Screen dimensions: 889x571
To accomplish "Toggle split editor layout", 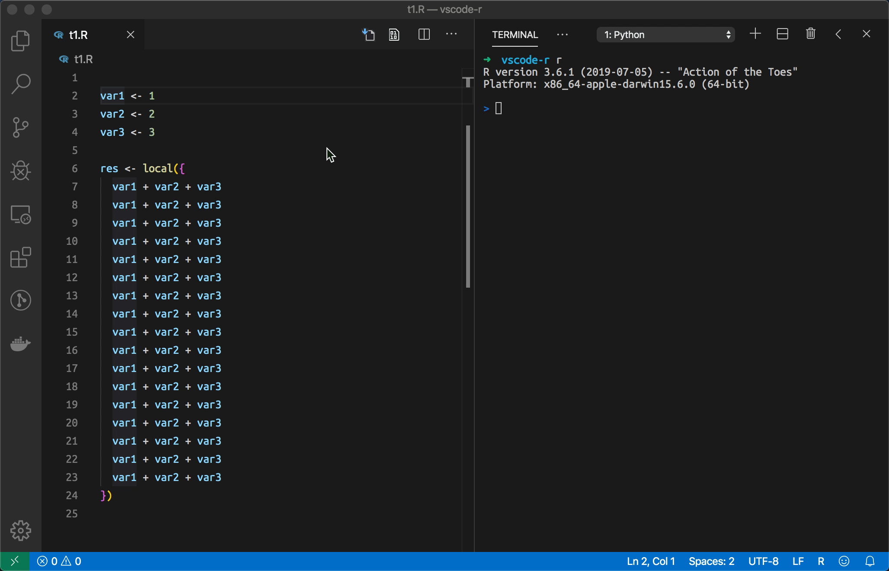I will pos(424,35).
